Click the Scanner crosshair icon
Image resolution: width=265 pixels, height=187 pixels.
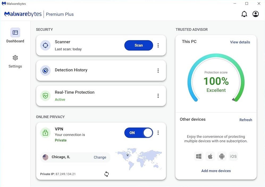(45, 45)
